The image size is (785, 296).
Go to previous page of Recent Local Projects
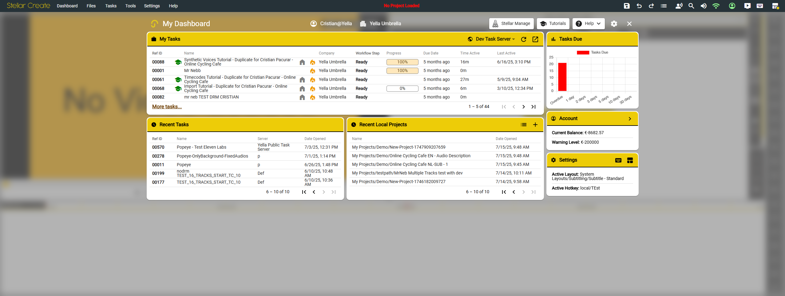[x=514, y=192]
